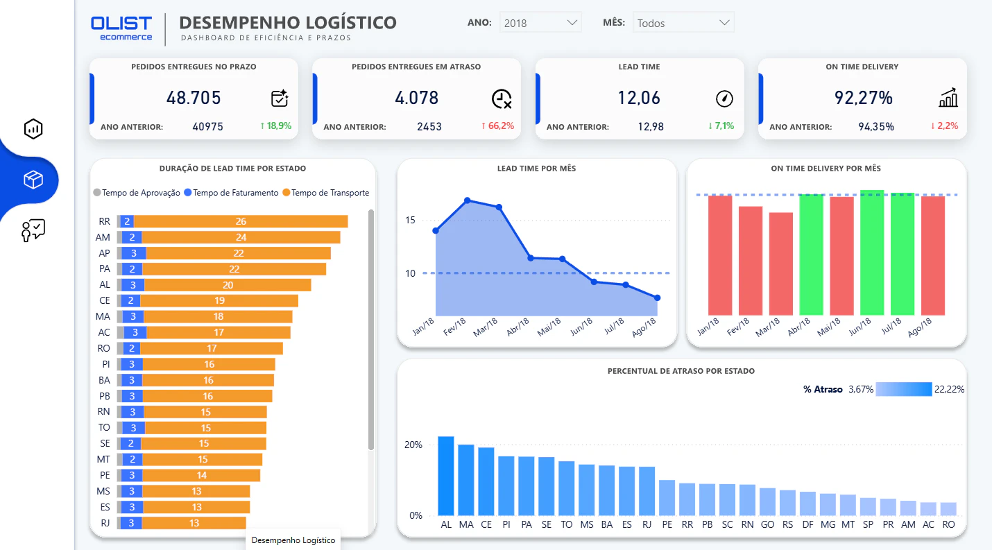Click the % Atraso gradient color scale
The width and height of the screenshot is (992, 550).
904,389
